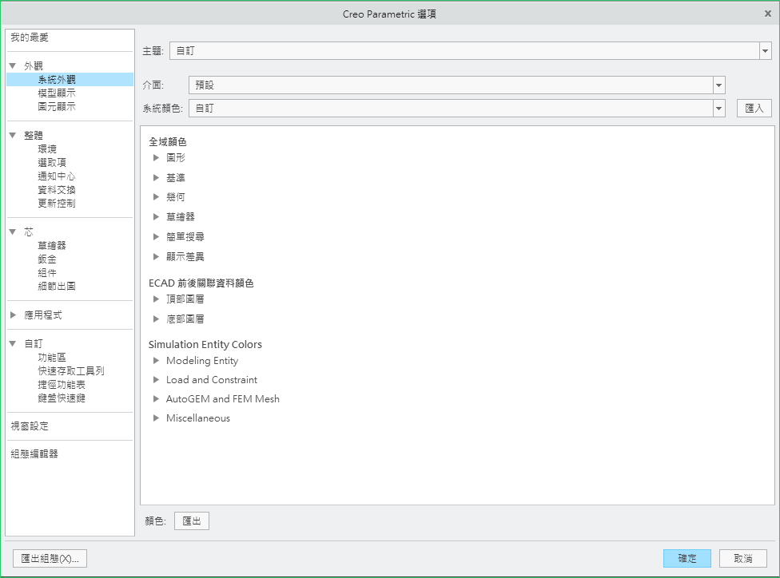Open the 系統顏色 dropdown
780x578 pixels.
pos(718,108)
